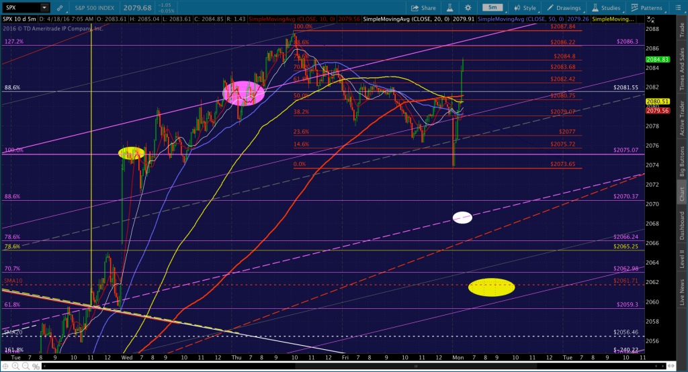Click the Mon label on time axis
Screen dimensions: 688x372
coord(458,357)
